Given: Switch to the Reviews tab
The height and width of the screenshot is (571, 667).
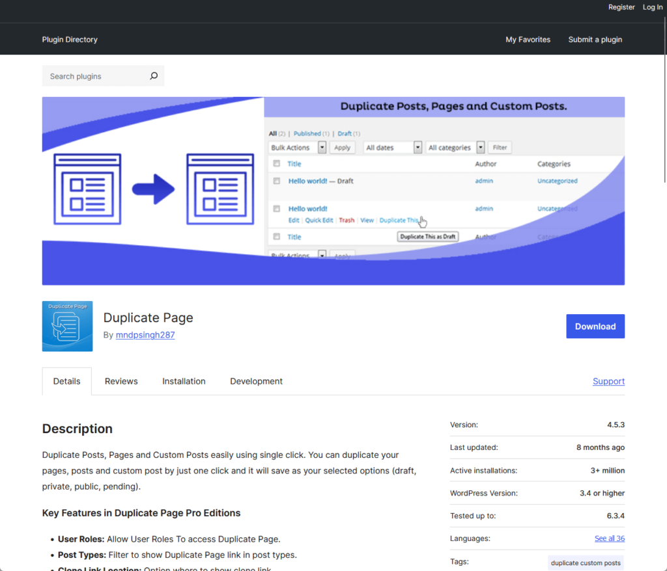Looking at the screenshot, I should pos(121,381).
